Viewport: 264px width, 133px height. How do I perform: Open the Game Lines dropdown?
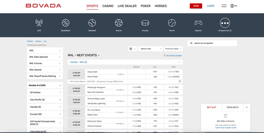pos(150,49)
